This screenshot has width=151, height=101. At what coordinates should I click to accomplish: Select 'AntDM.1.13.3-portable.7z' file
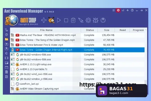click(x=33, y=69)
